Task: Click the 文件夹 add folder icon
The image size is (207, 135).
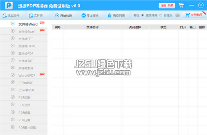Action: pyautogui.click(x=31, y=16)
